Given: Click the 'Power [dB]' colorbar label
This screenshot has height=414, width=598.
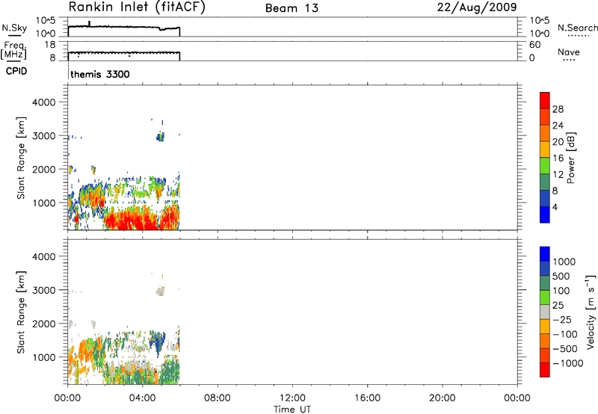Looking at the screenshot, I should pyautogui.click(x=571, y=158).
